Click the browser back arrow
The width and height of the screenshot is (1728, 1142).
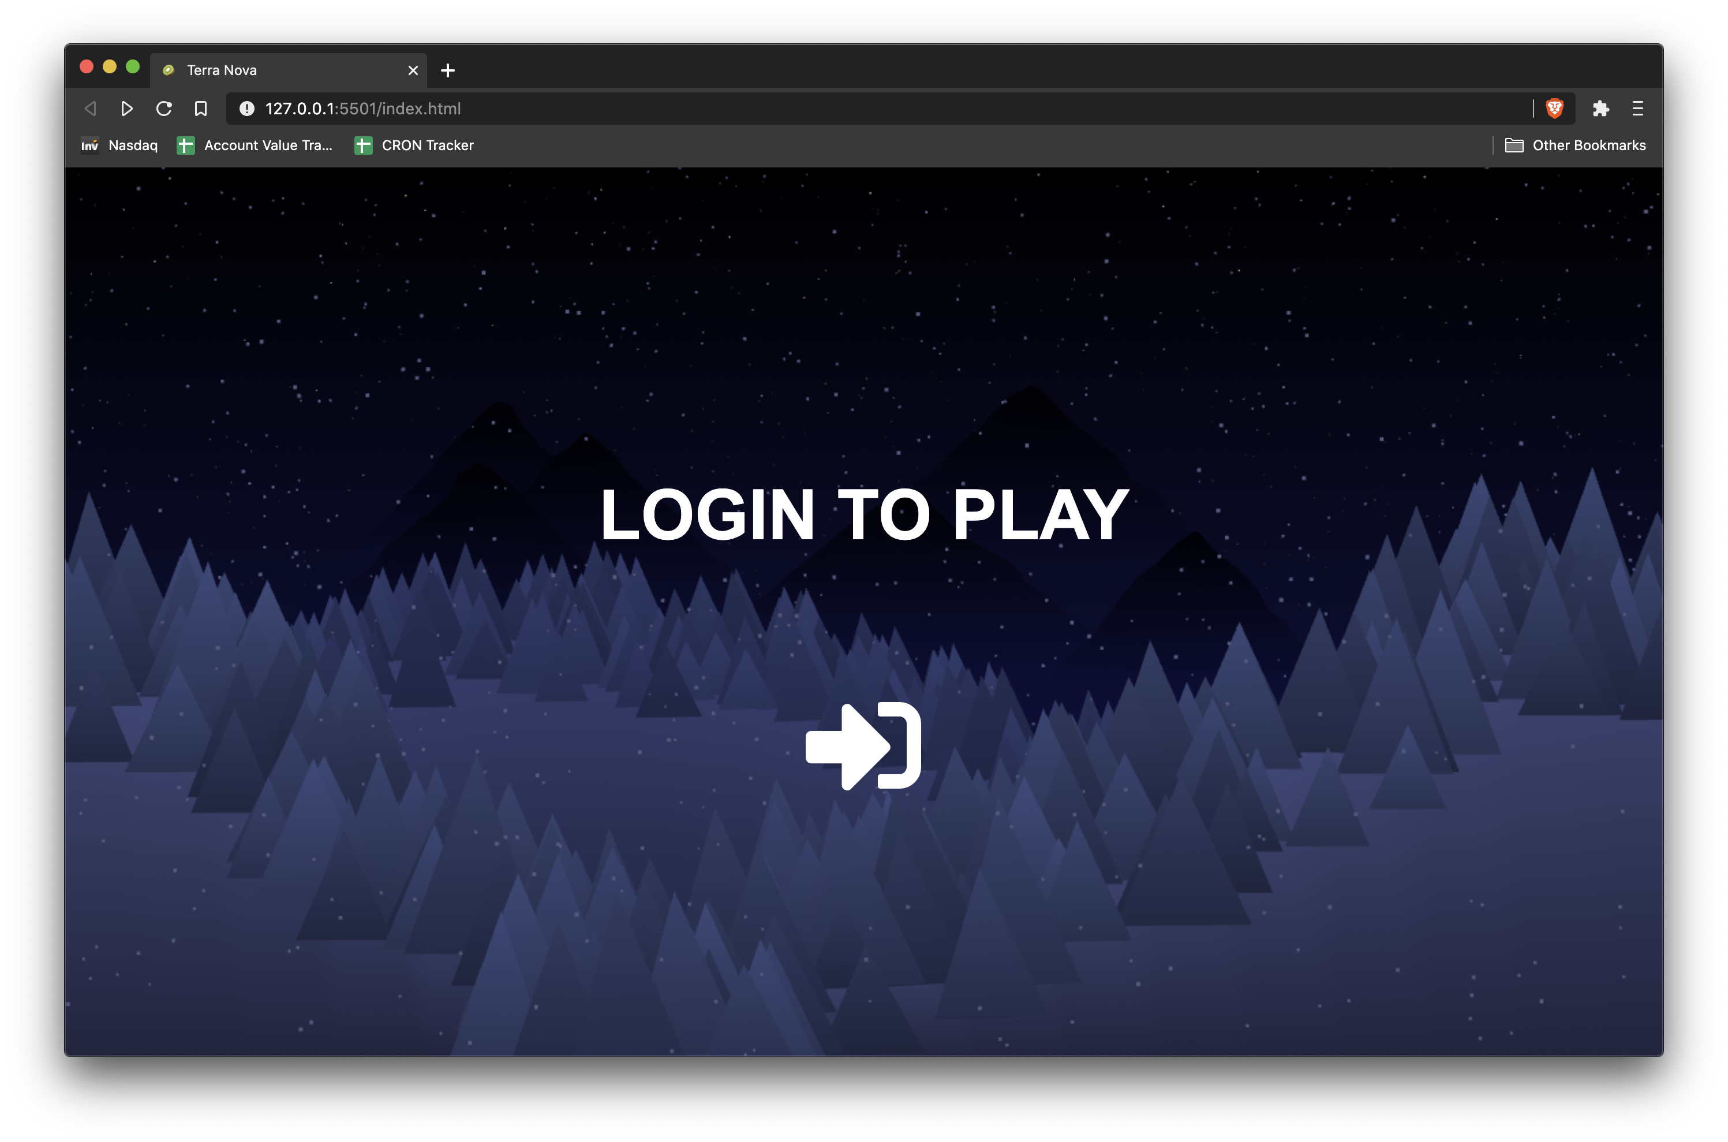(90, 109)
